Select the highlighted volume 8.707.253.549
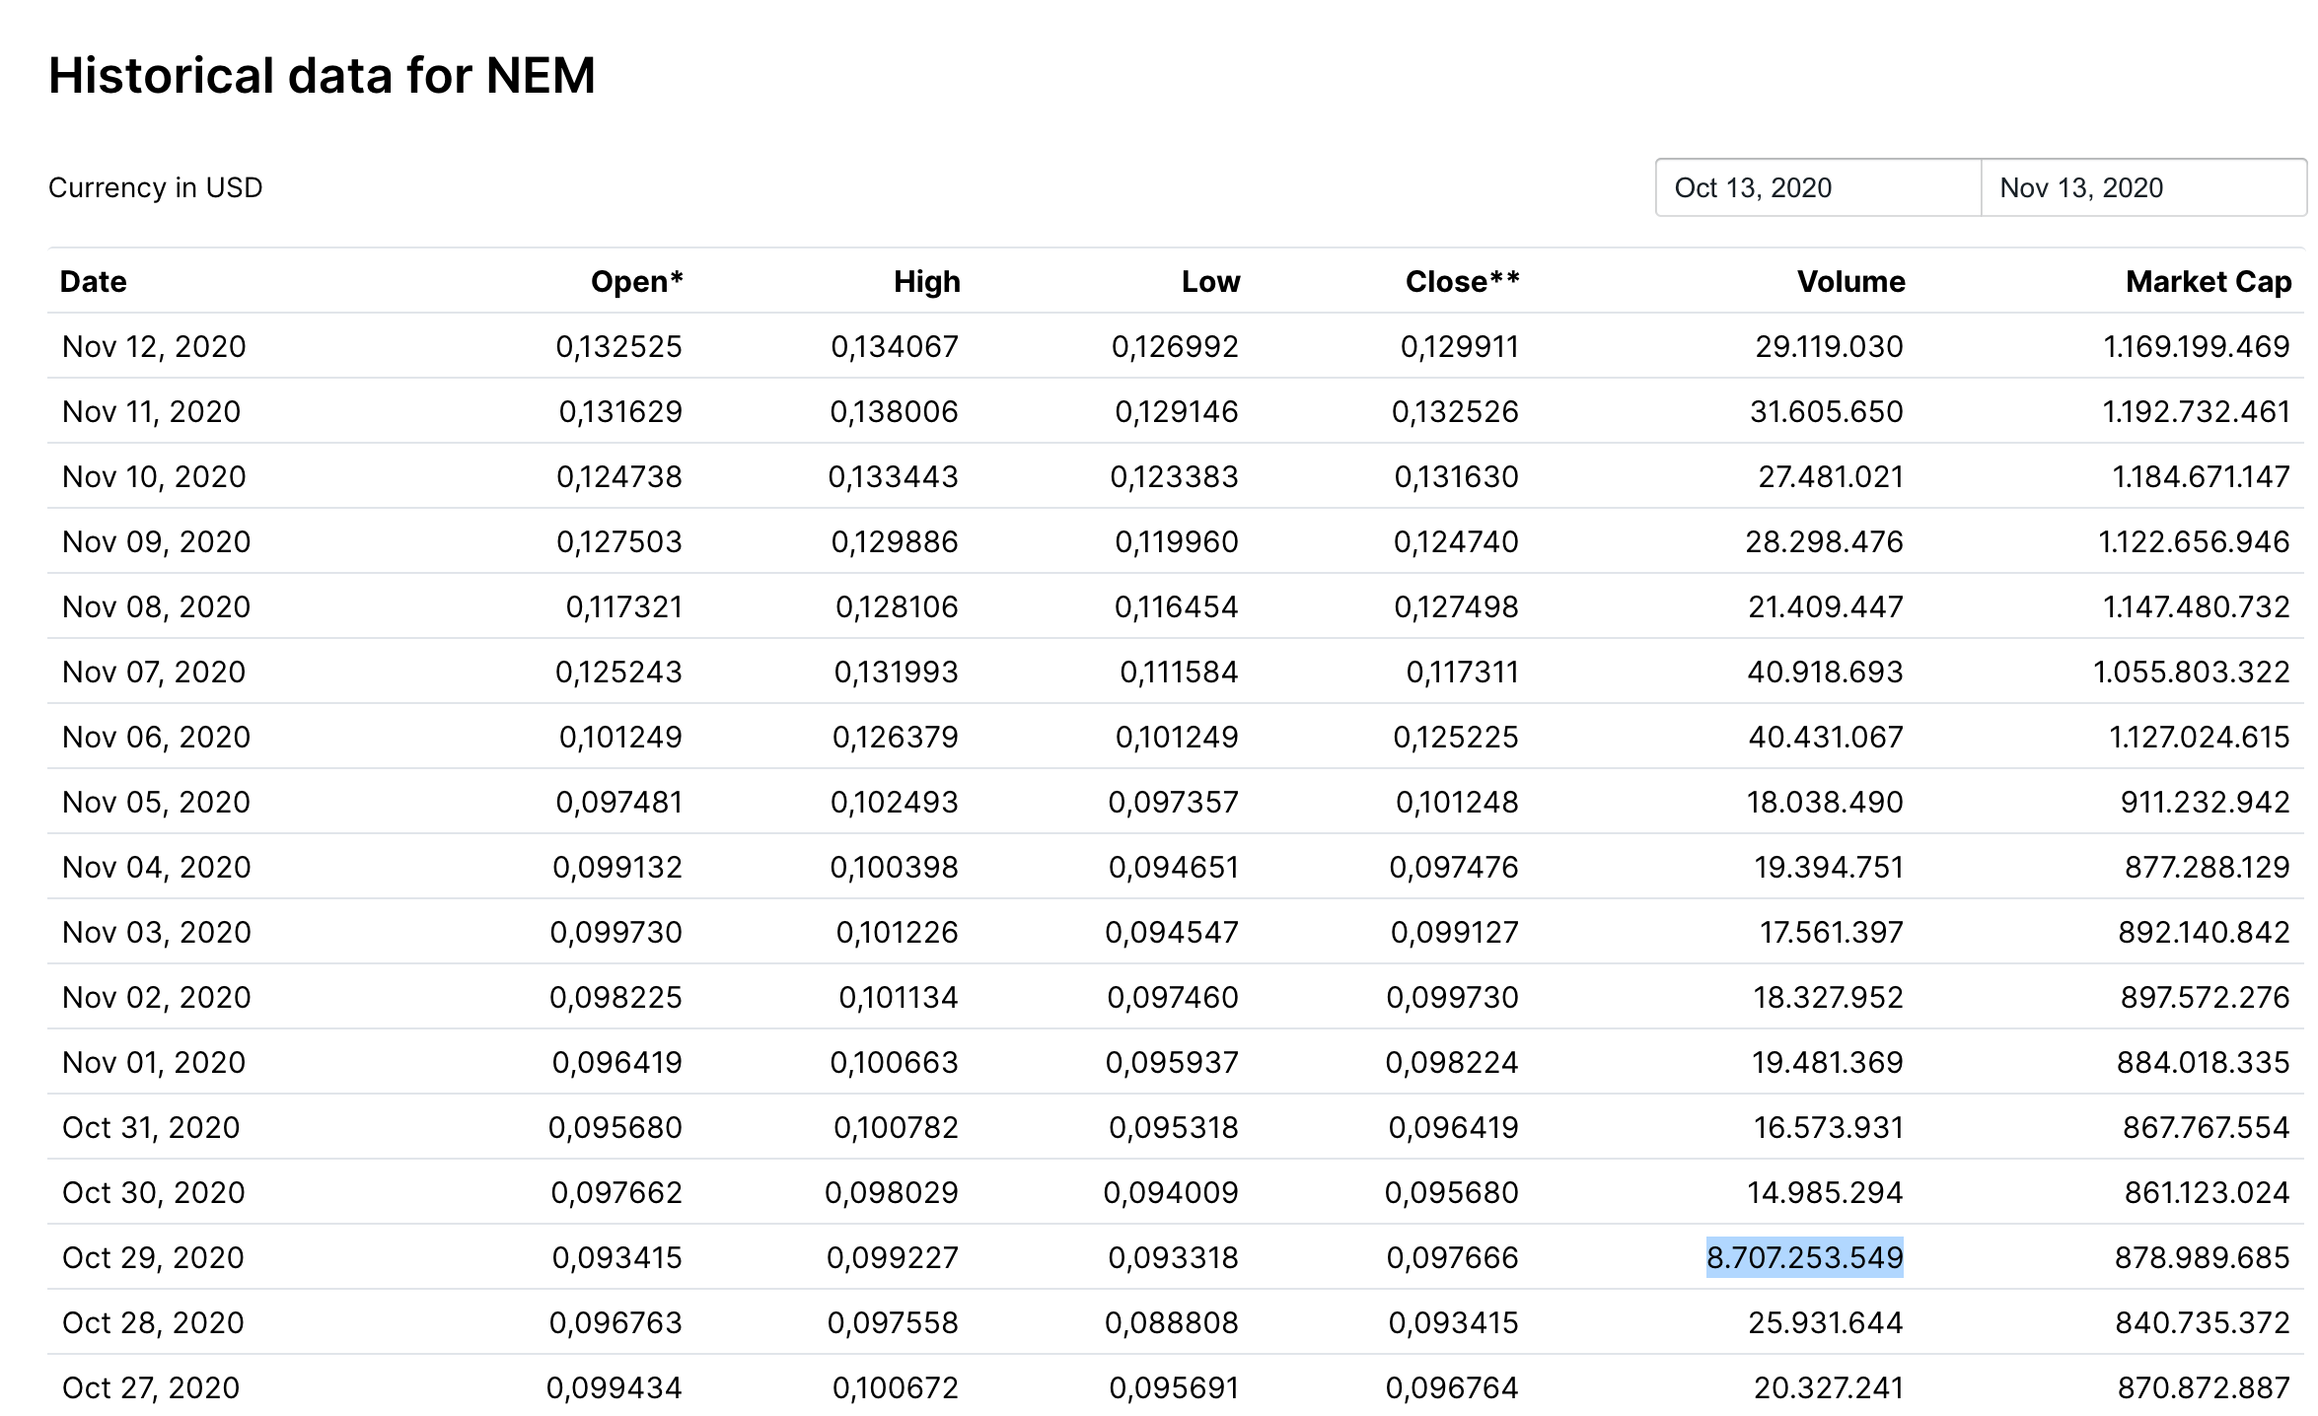The width and height of the screenshot is (2318, 1416). point(1804,1257)
